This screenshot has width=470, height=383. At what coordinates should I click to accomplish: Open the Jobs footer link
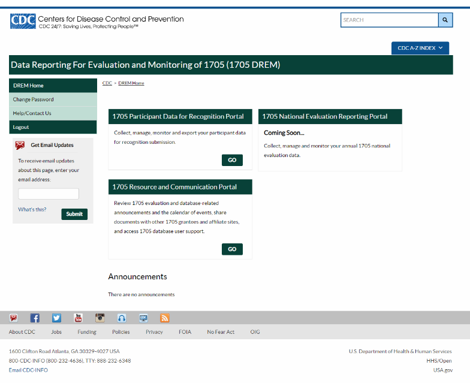(x=56, y=332)
